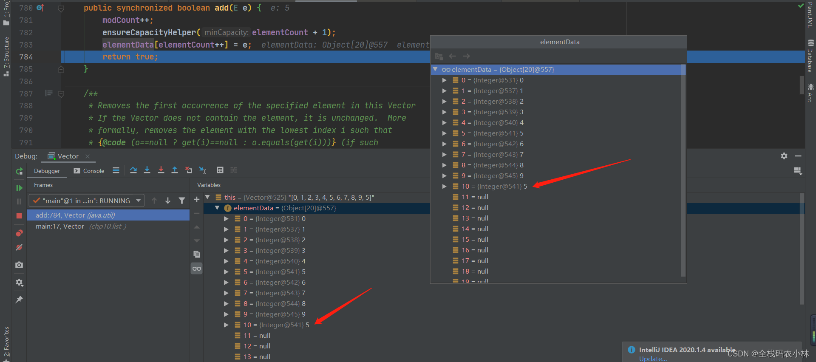Select frame main:17, Vector_
This screenshot has width=816, height=362.
(108, 226)
